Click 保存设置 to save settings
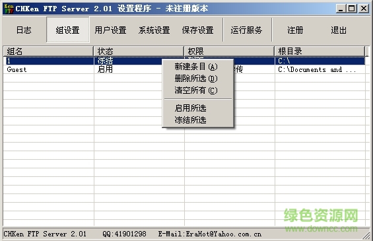This screenshot has height=241, width=373. point(197,30)
